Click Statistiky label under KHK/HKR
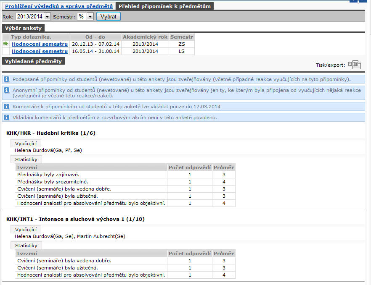 pos(26,159)
